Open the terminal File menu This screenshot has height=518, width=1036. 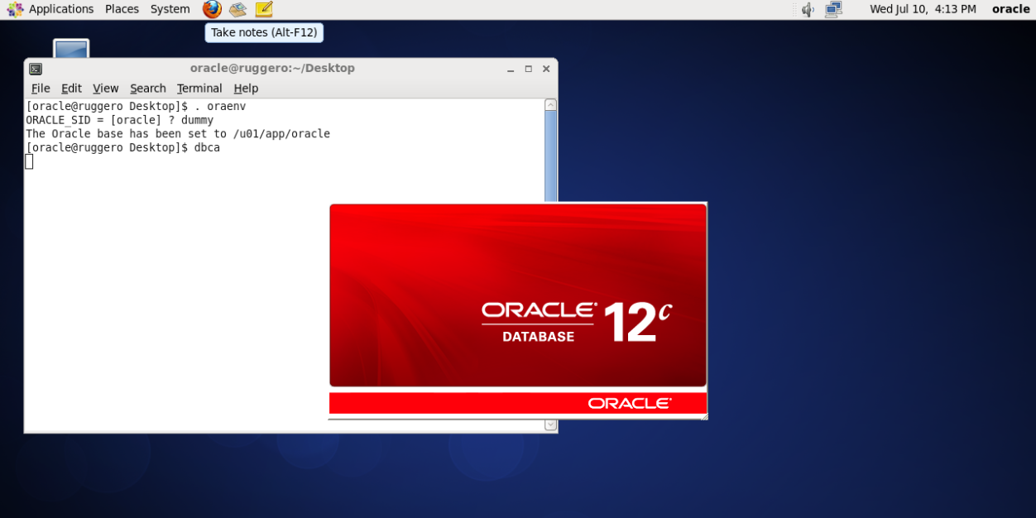41,89
